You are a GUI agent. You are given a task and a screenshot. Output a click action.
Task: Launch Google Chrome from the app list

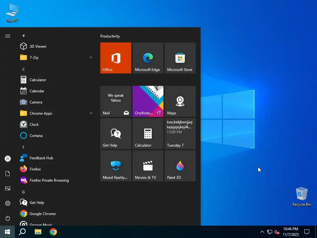57,214
